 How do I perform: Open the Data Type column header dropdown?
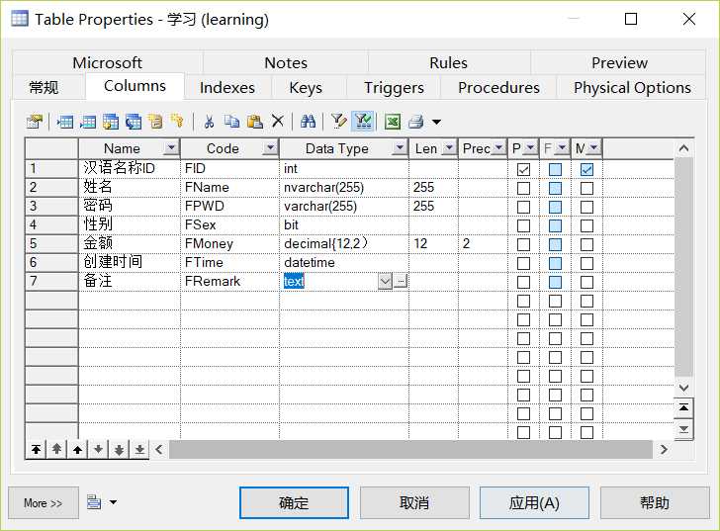coord(400,147)
